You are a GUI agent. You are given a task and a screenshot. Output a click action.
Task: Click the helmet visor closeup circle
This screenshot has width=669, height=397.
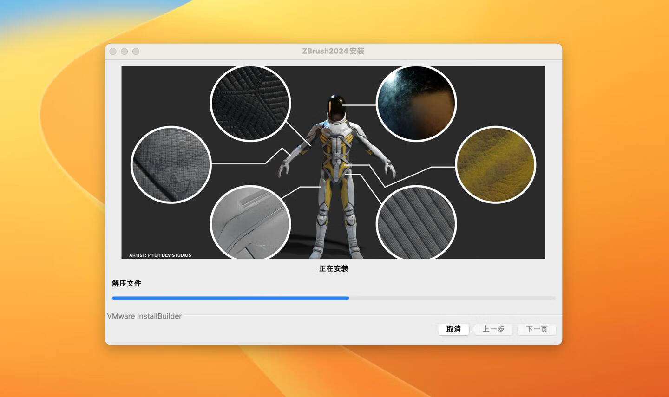click(x=416, y=103)
